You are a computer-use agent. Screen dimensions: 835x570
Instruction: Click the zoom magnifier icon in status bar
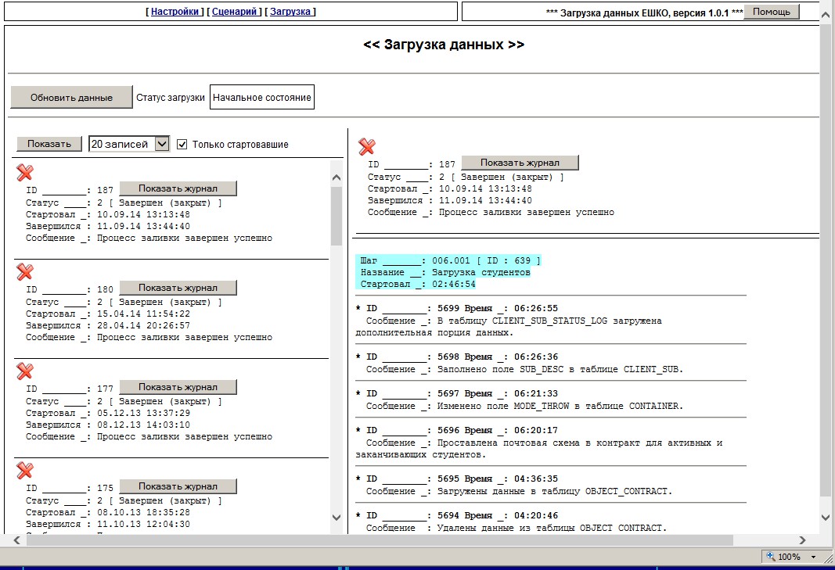770,557
